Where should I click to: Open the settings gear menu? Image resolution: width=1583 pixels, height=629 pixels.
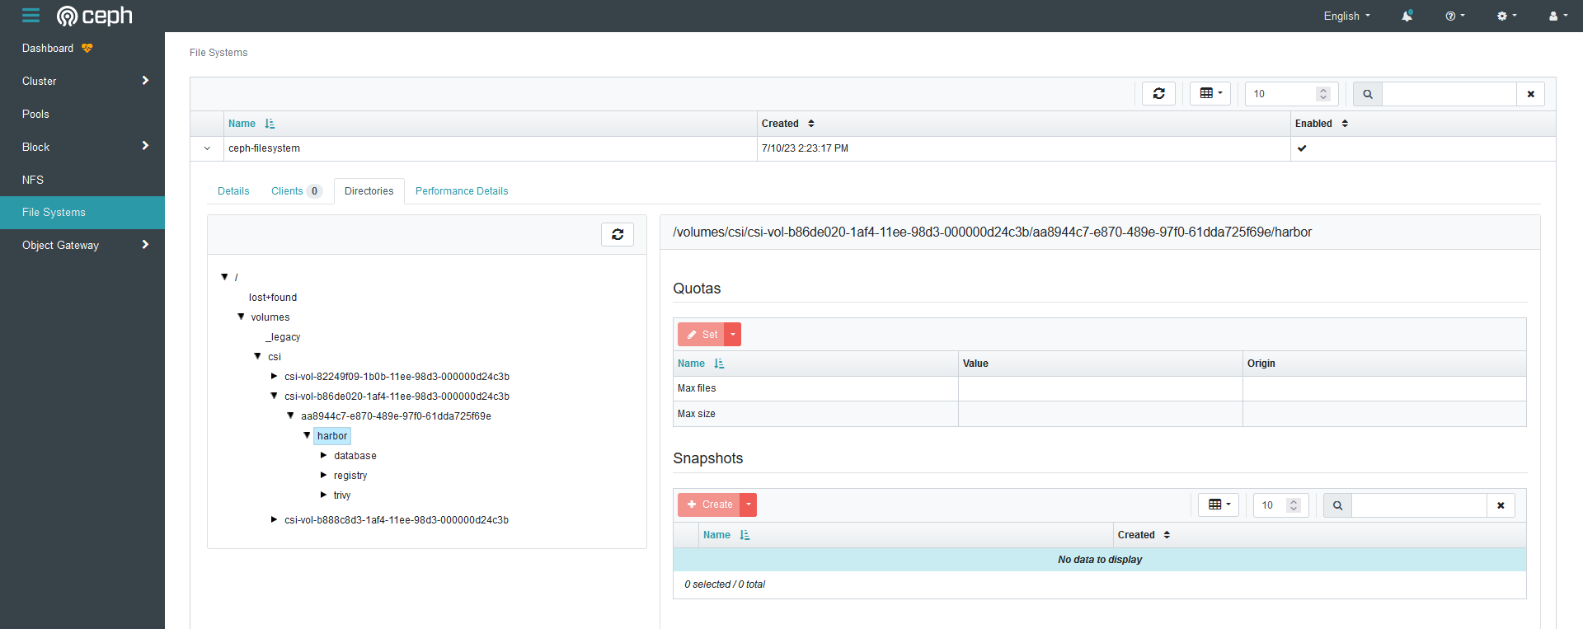[1506, 16]
